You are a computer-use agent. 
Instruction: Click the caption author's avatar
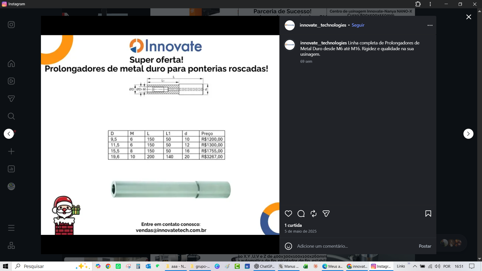click(x=290, y=45)
